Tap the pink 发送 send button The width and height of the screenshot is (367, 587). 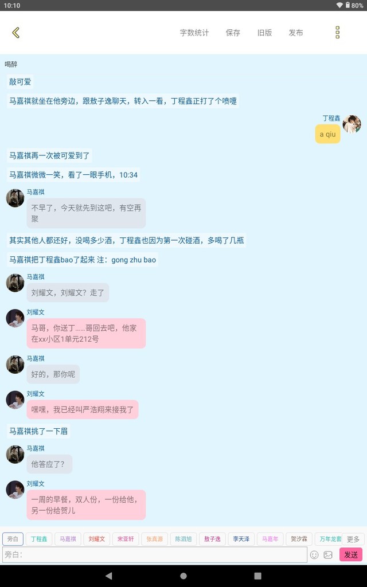pos(351,554)
